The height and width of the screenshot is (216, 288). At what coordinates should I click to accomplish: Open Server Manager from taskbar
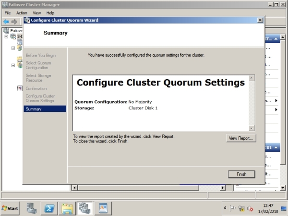coord(31,208)
